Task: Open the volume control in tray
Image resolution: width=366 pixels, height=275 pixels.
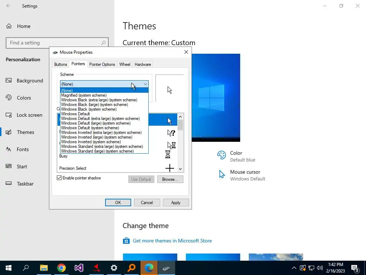Action: tap(320, 268)
